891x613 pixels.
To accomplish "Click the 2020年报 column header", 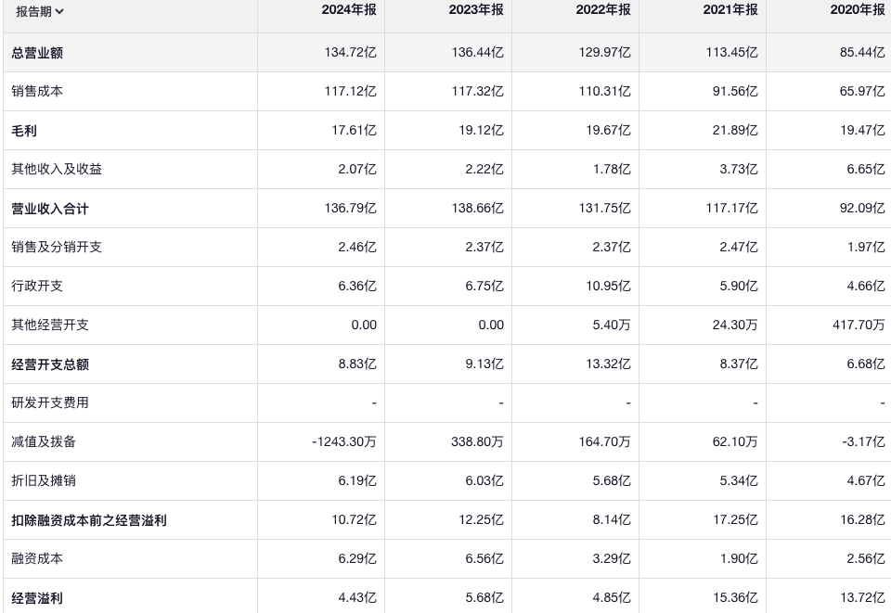I will click(858, 10).
